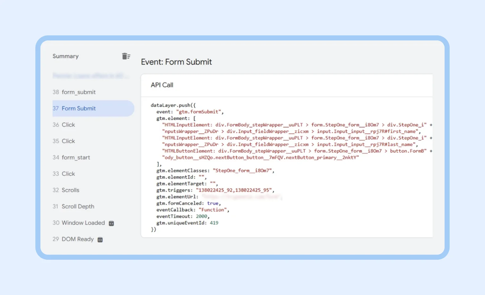Click the code snippet icon beside Window Loaded
Image resolution: width=485 pixels, height=295 pixels.
[111, 223]
